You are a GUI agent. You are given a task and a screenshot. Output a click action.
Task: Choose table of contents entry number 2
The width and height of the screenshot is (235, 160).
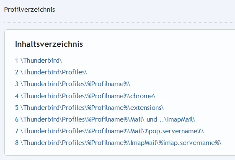pos(51,72)
